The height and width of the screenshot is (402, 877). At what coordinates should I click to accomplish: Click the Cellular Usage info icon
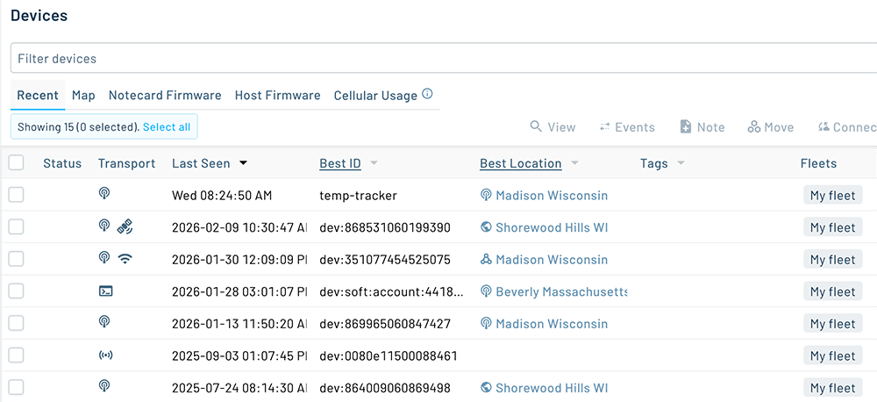coord(427,94)
